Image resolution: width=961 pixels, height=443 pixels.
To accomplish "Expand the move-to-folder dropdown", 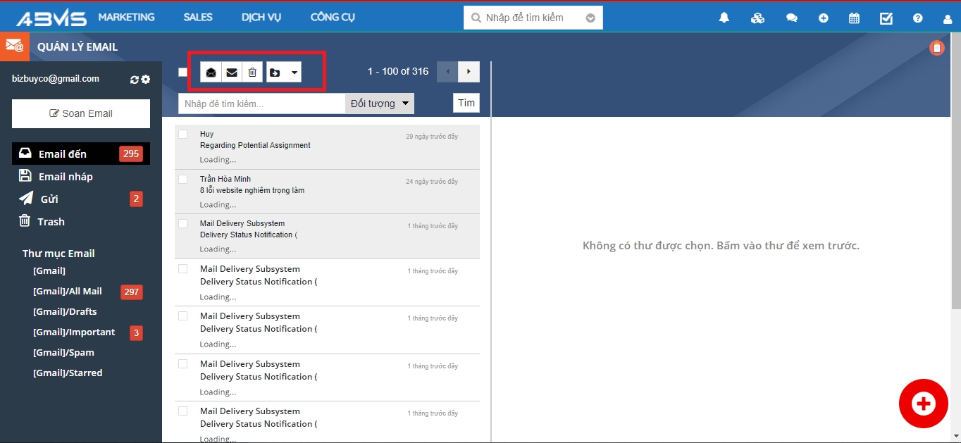I will point(294,73).
